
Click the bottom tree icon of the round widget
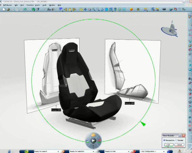(93, 146)
